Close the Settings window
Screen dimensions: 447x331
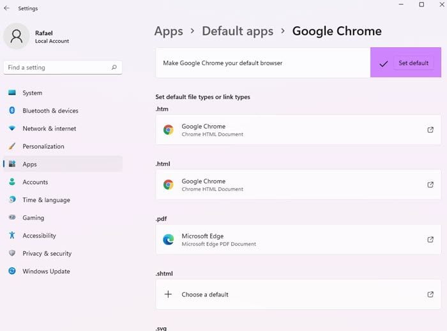442,4
